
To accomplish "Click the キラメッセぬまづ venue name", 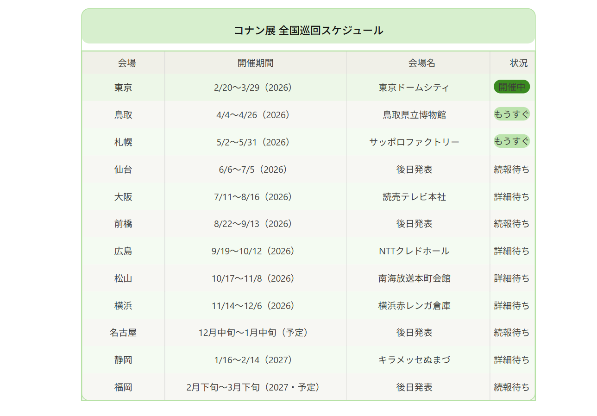I will point(414,360).
